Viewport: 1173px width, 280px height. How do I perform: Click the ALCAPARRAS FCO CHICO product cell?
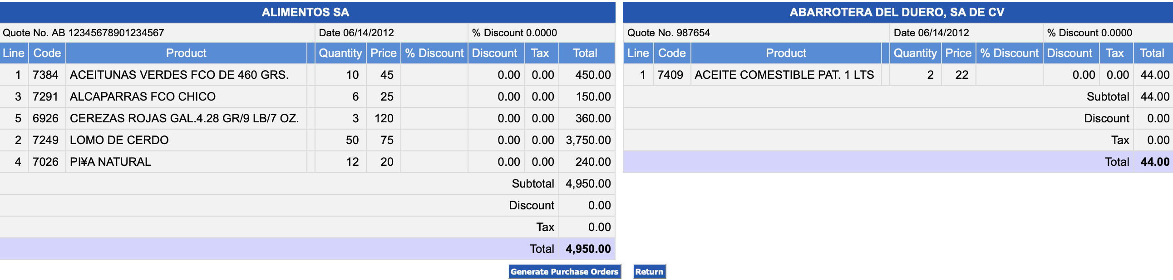(x=143, y=97)
